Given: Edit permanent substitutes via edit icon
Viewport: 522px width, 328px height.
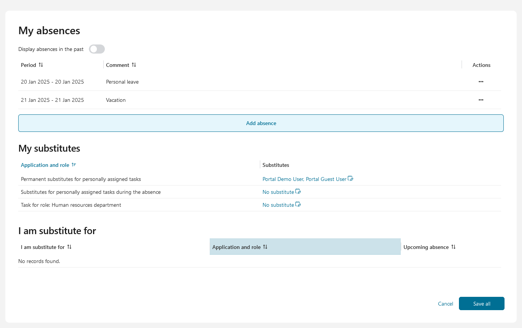Looking at the screenshot, I should point(351,179).
